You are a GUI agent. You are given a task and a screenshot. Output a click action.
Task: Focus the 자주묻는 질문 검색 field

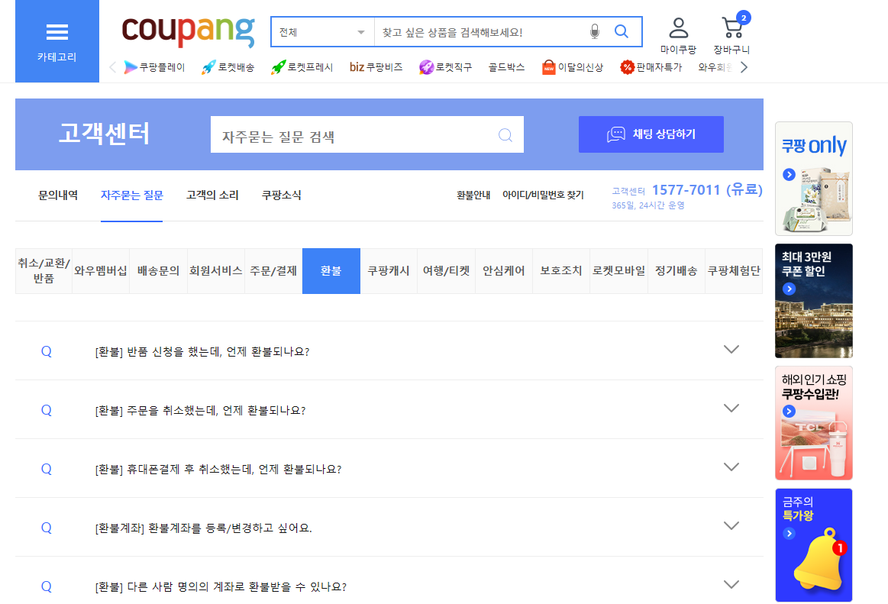[367, 135]
